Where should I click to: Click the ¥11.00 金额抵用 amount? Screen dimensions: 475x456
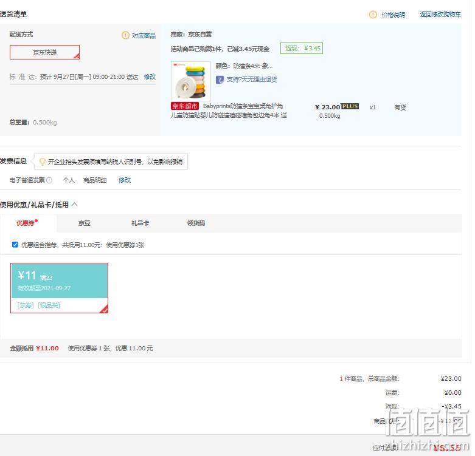click(47, 349)
